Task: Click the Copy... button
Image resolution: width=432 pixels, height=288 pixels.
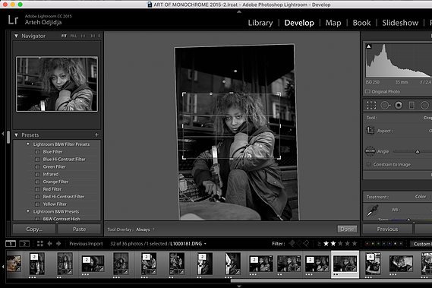Action: click(x=34, y=229)
